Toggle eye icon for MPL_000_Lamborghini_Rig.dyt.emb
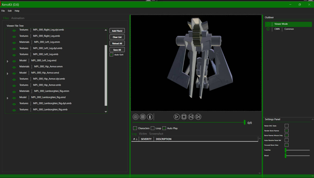The width and height of the screenshot is (314, 178). click(x=14, y=104)
